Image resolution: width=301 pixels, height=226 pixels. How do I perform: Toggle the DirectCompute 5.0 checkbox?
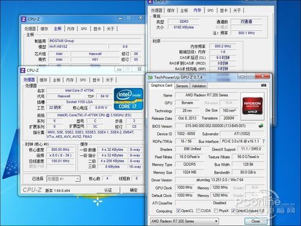click(x=233, y=210)
